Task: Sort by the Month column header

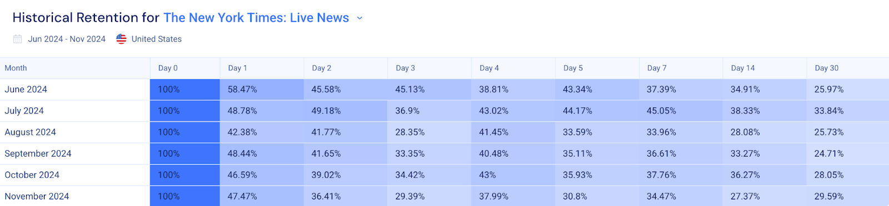Action: (x=16, y=68)
